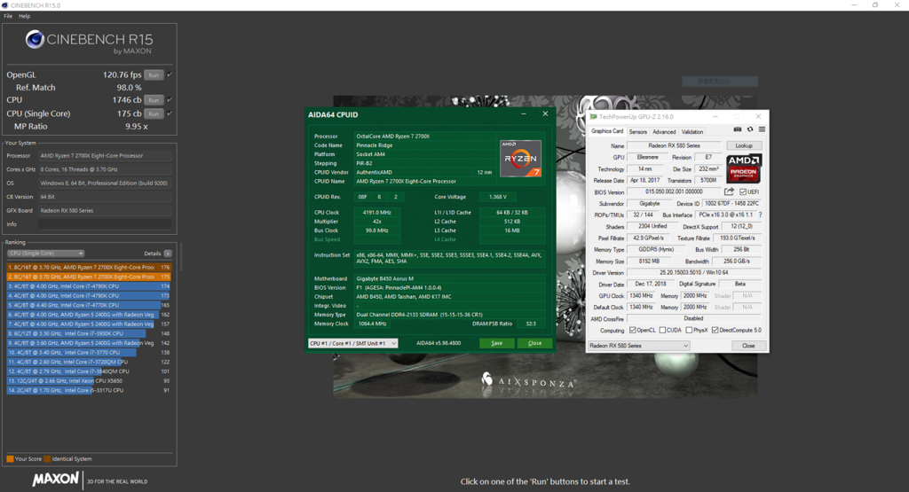Open the Help menu in Cinebench
This screenshot has height=492, width=909.
24,16
